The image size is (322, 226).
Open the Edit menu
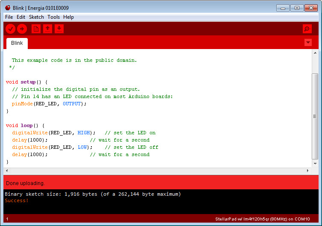coord(21,17)
